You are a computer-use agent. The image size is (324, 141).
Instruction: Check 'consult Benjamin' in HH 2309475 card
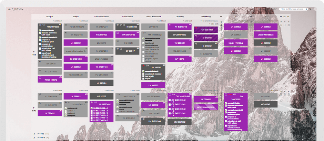point(118,112)
